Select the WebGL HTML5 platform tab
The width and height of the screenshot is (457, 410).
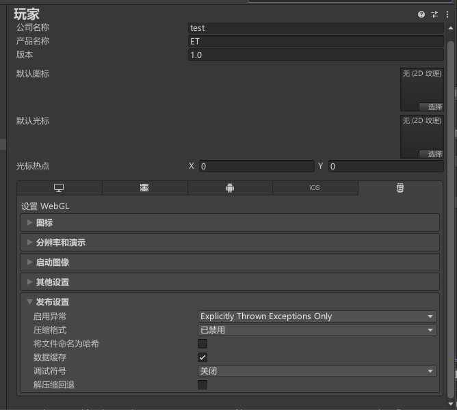(400, 188)
